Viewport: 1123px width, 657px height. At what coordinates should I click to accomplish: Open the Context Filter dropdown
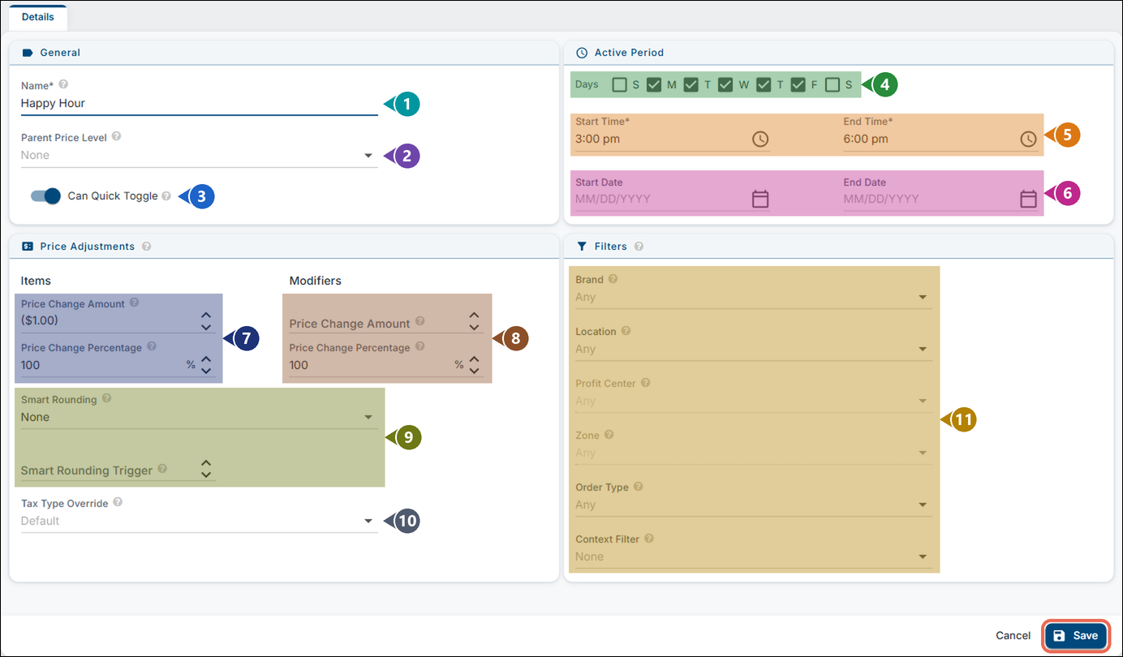point(754,556)
